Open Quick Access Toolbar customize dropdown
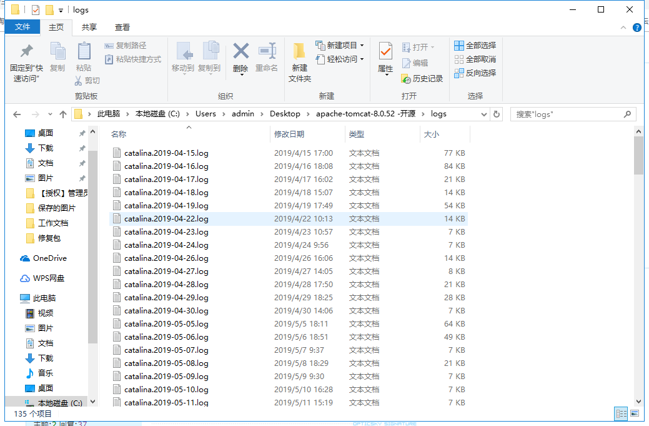This screenshot has height=426, width=649. [x=61, y=11]
